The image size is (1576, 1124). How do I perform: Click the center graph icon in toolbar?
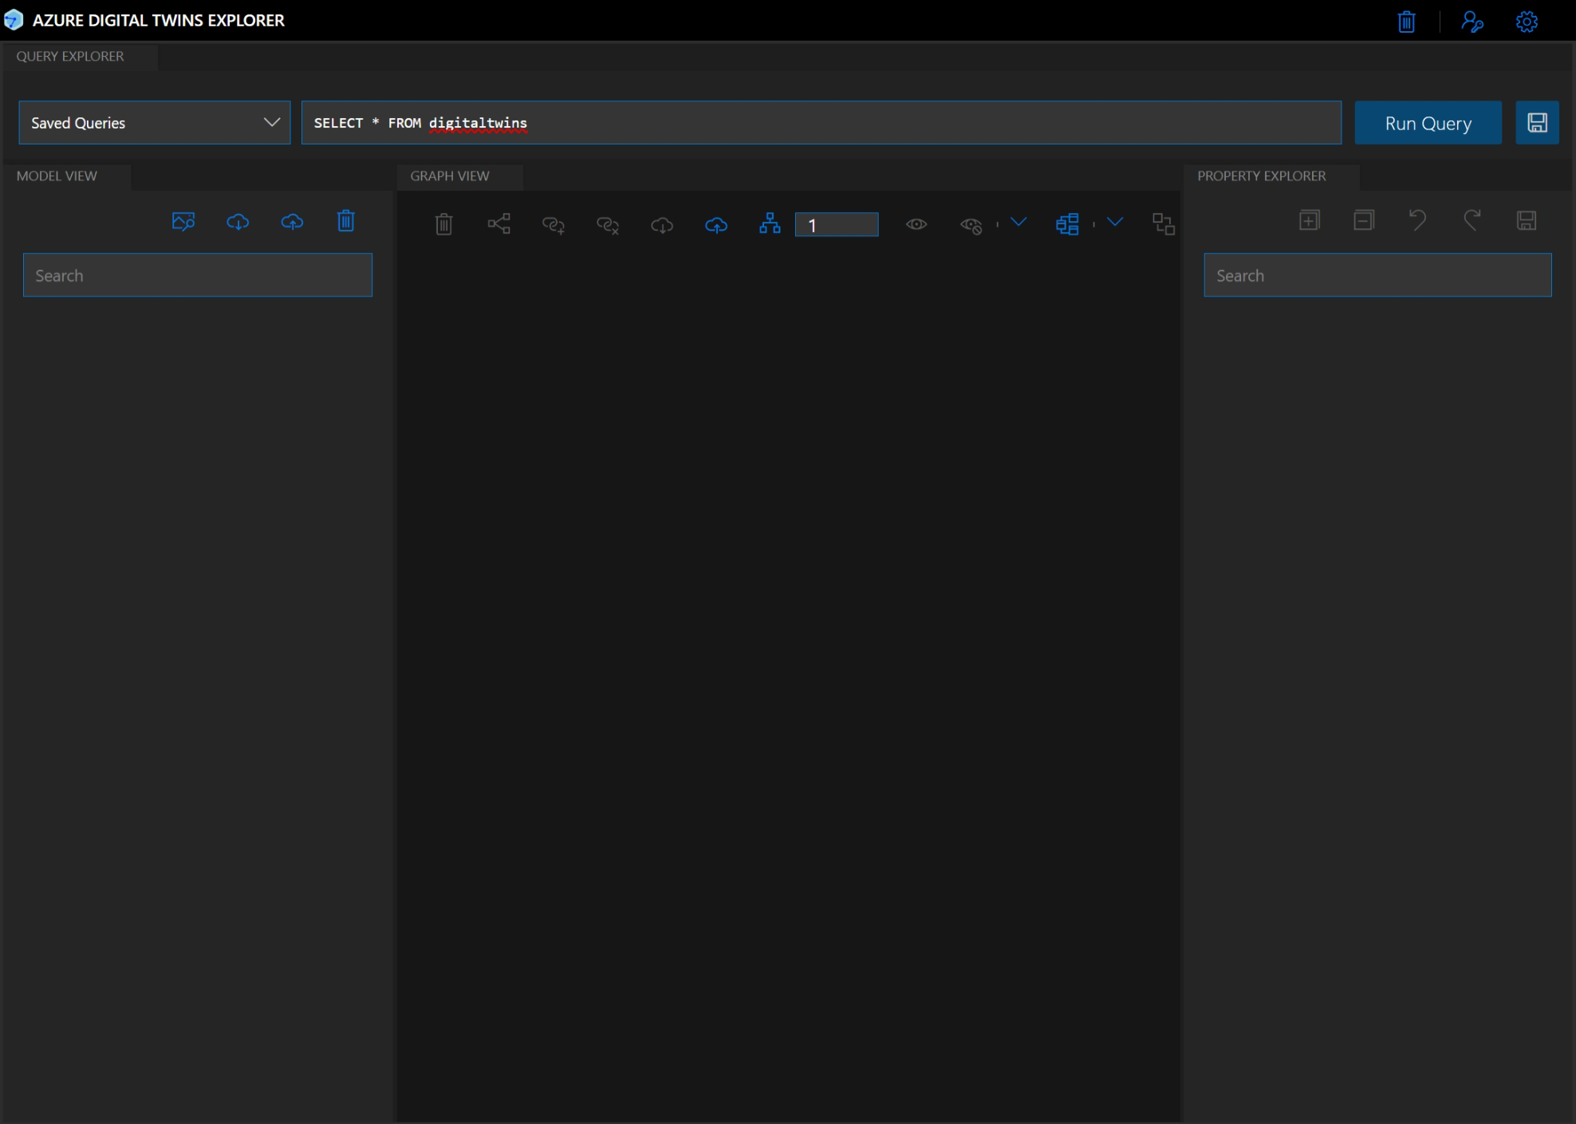coord(1164,224)
